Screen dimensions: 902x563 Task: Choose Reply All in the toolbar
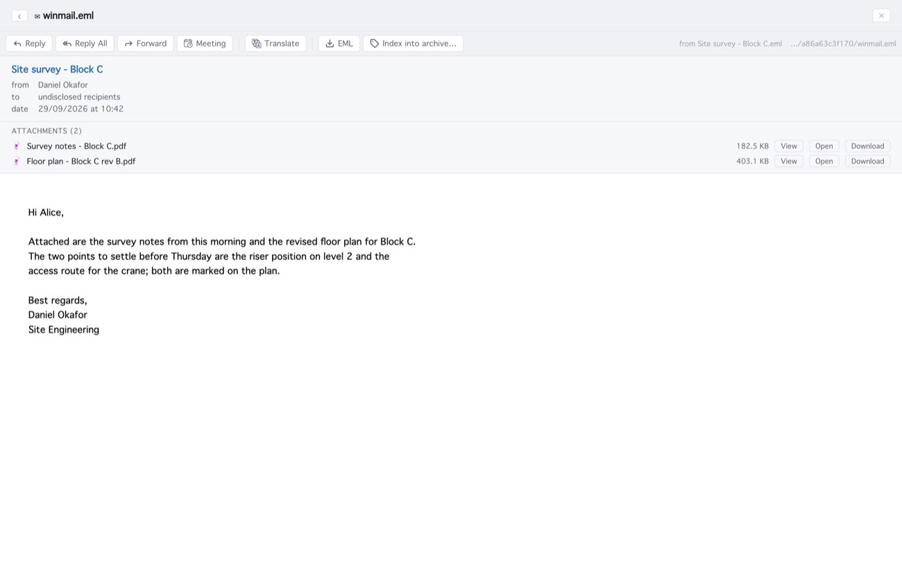pos(85,44)
